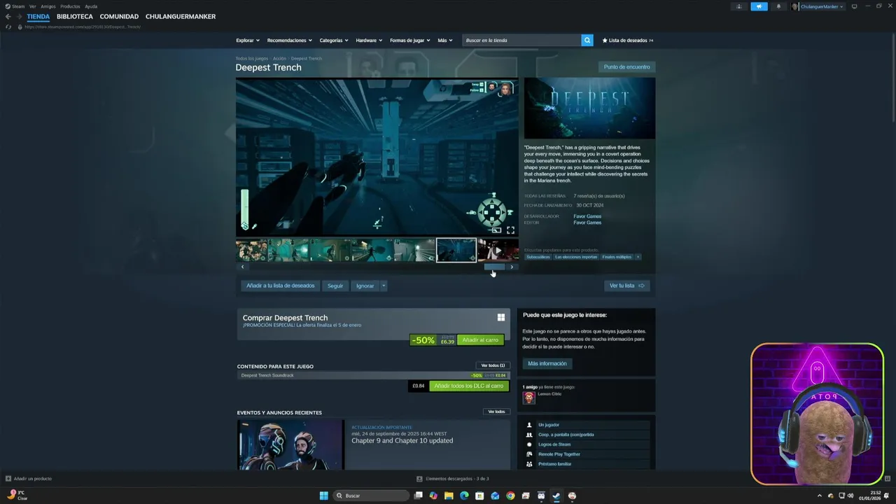Open the ChulanguerManker account dropdown

[x=822, y=6]
